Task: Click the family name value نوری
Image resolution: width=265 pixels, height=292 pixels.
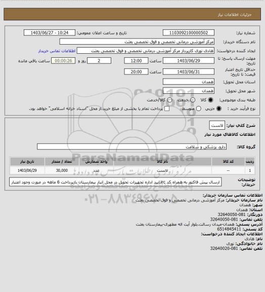Action: 230,243
